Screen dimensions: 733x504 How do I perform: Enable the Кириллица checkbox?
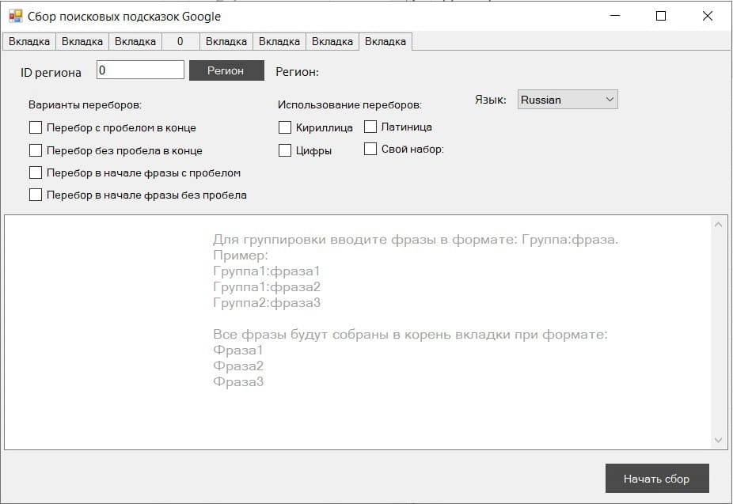click(285, 127)
